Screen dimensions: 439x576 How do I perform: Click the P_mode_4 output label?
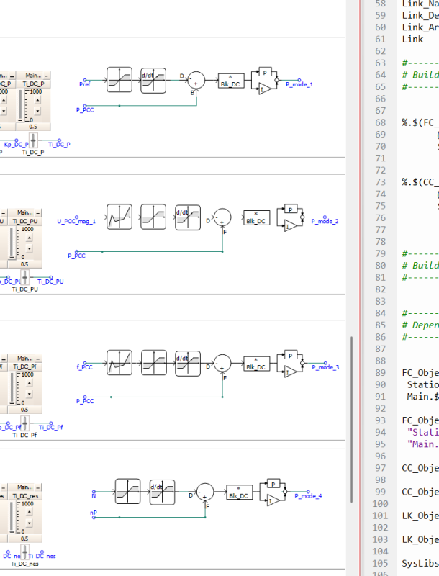point(308,496)
